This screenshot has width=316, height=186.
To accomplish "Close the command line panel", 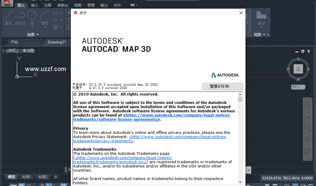I will pyautogui.click(x=69, y=170).
